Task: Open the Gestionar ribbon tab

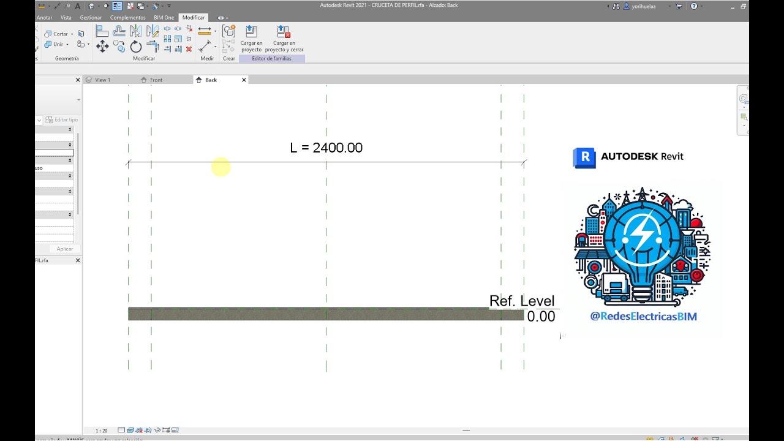Action: (x=91, y=18)
